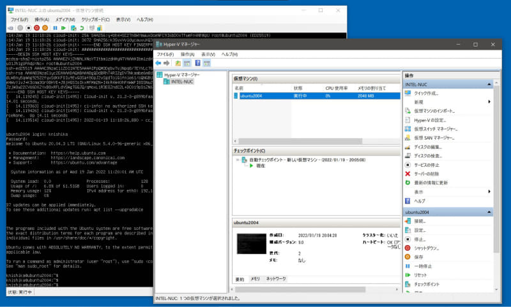This screenshot has height=307, width=511.
Task: Click ヘルプ in the INTEL-NUC actions list
Action: (420, 201)
